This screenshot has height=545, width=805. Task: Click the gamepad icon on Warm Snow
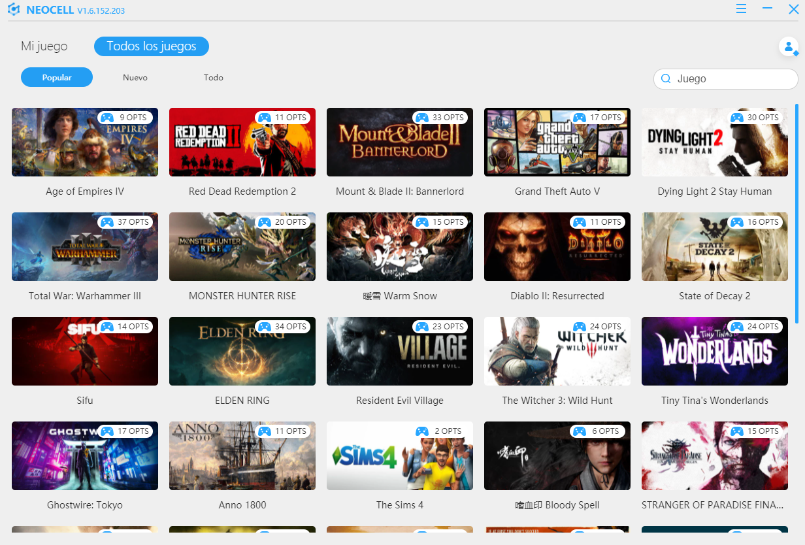422,222
